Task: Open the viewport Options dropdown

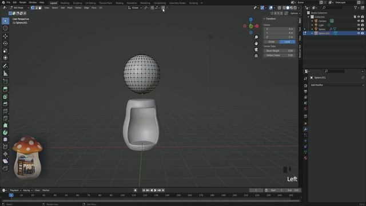Action: 295,13
